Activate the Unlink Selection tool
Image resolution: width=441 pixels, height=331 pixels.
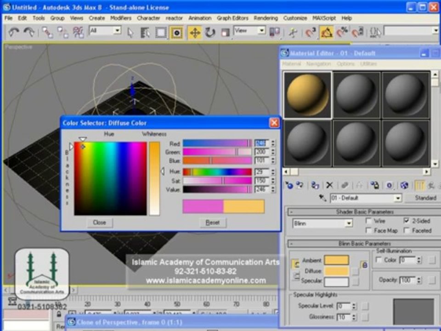(62, 32)
